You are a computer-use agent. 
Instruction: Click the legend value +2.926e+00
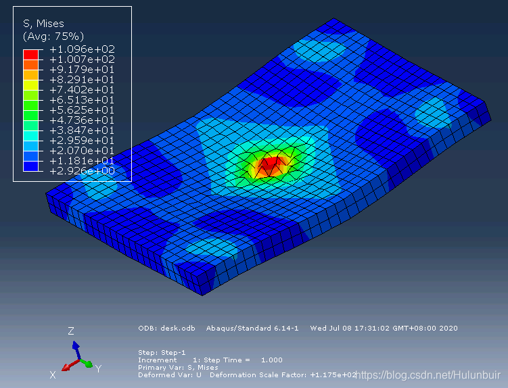tap(83, 171)
